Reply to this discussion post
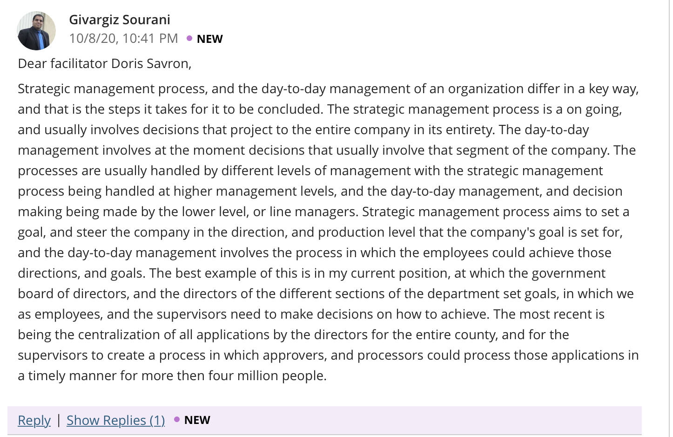673x437 pixels. click(x=34, y=420)
